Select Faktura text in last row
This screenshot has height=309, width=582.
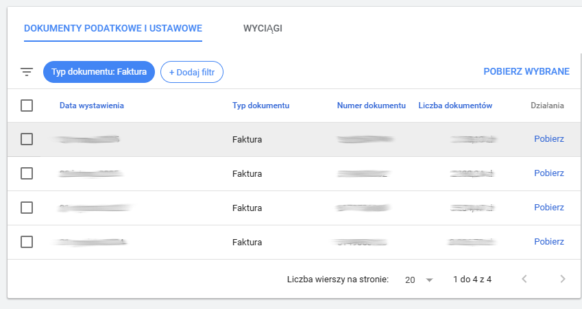tap(247, 243)
